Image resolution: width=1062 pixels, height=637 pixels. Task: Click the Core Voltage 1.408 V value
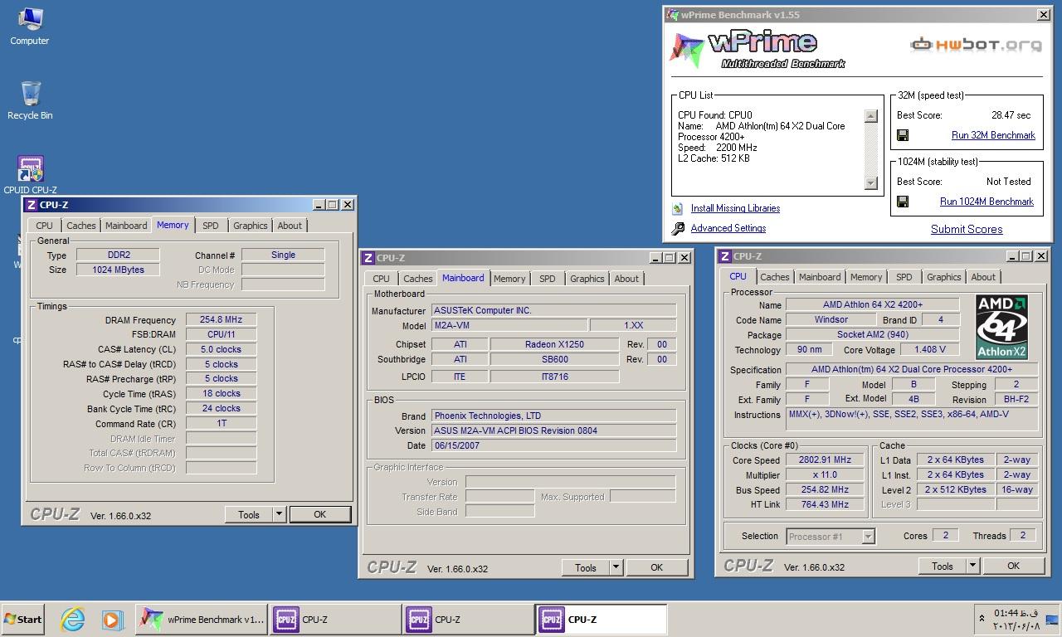930,349
